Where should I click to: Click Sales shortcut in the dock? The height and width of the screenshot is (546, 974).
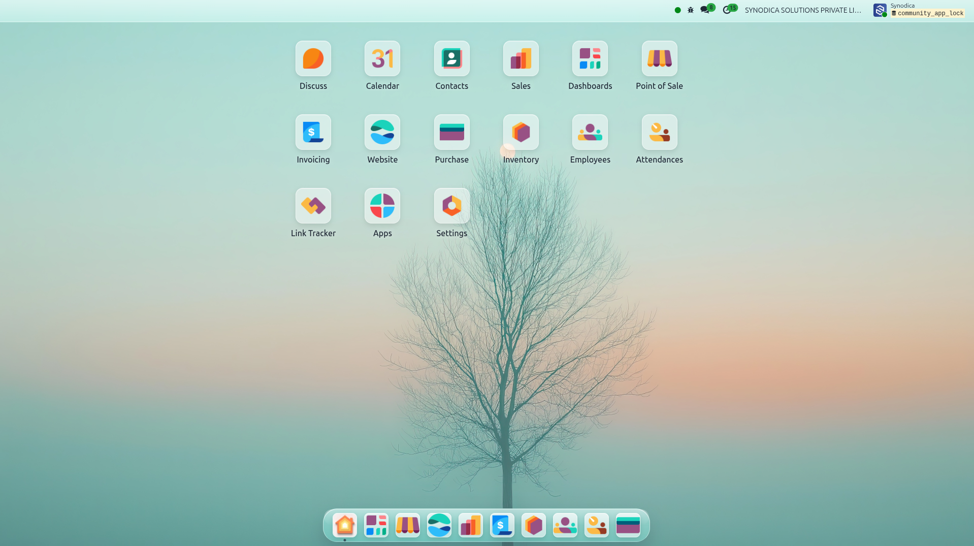471,525
